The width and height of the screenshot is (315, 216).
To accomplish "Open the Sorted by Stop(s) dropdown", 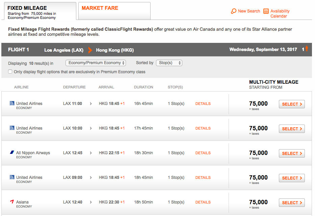I will (x=169, y=63).
